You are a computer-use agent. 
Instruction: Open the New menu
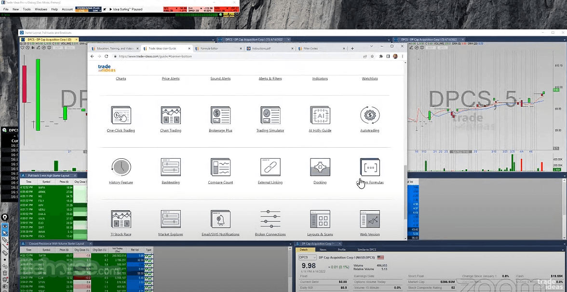coord(15,9)
